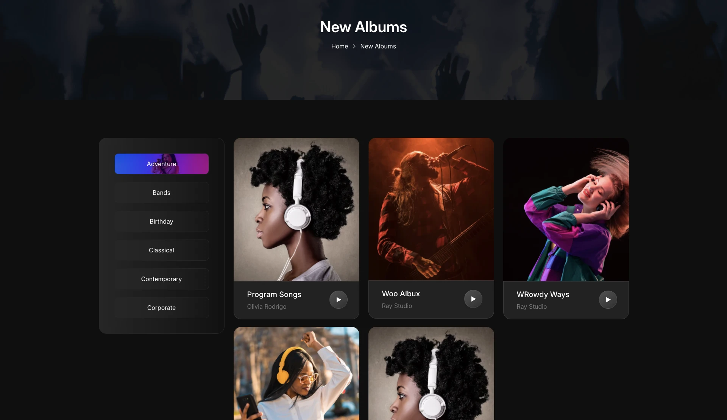The image size is (727, 420).
Task: Select the Adventure category
Action: tap(162, 164)
